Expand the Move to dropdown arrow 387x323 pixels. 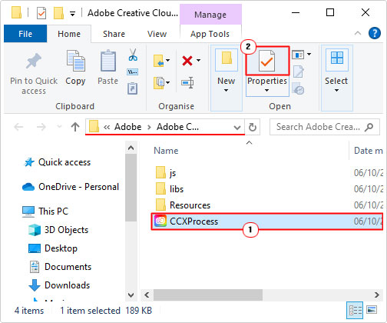(167, 61)
